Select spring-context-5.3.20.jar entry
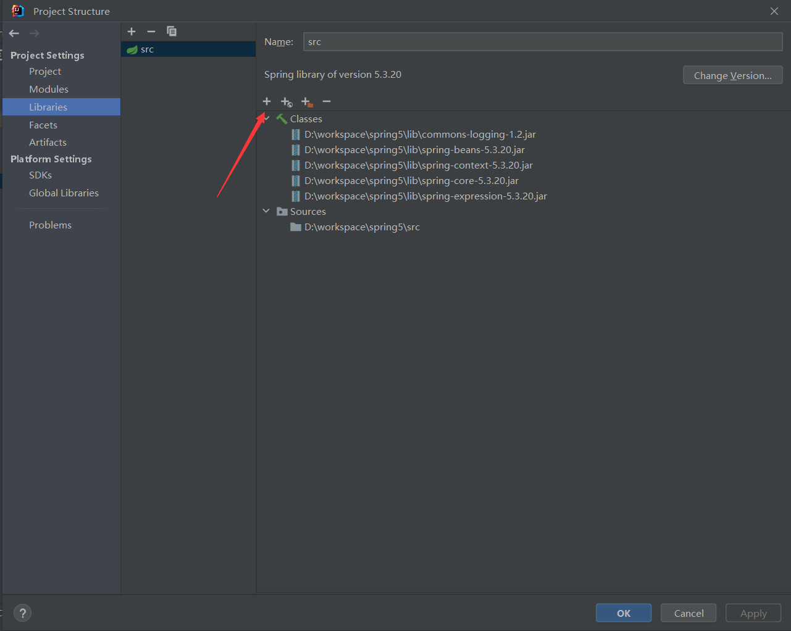Viewport: 791px width, 631px height. coord(419,165)
